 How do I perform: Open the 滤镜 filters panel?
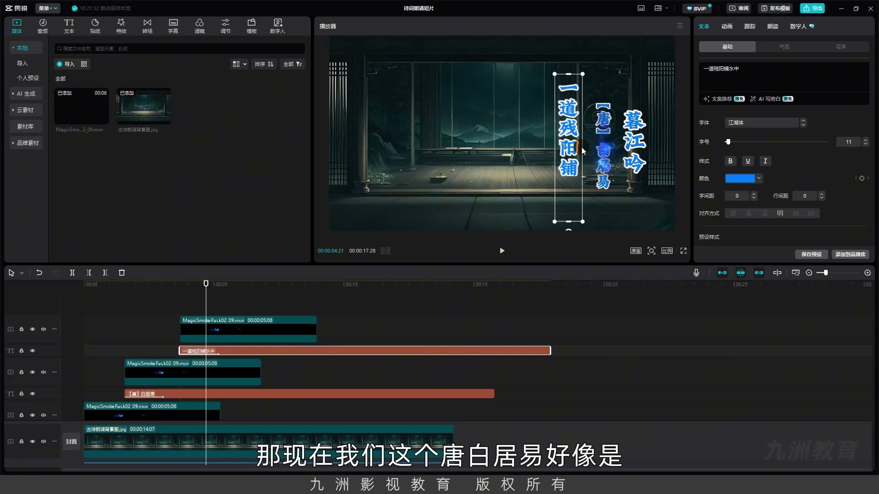pos(199,26)
